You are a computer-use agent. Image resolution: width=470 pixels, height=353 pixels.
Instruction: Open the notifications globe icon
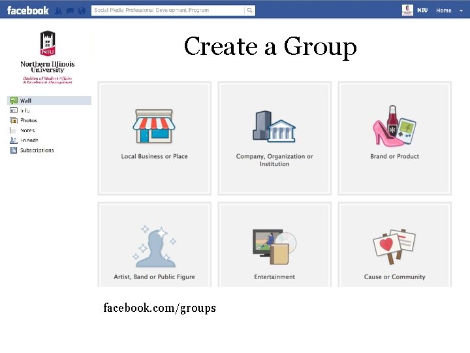82,11
